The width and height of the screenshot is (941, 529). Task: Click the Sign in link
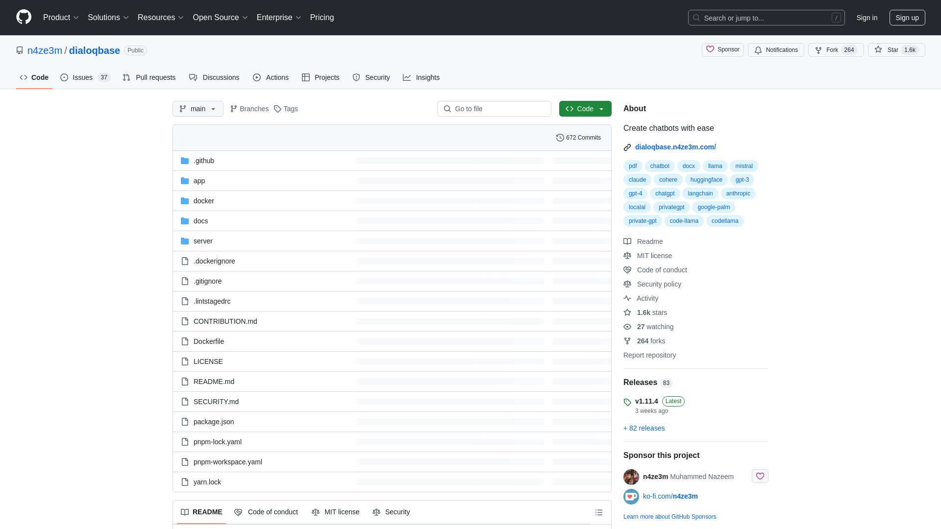(x=867, y=18)
